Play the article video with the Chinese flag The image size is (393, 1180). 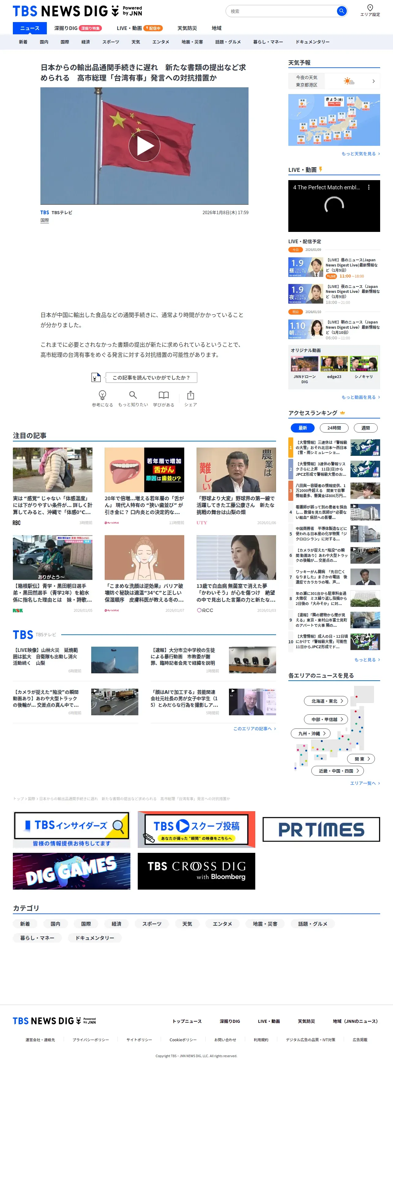[144, 146]
